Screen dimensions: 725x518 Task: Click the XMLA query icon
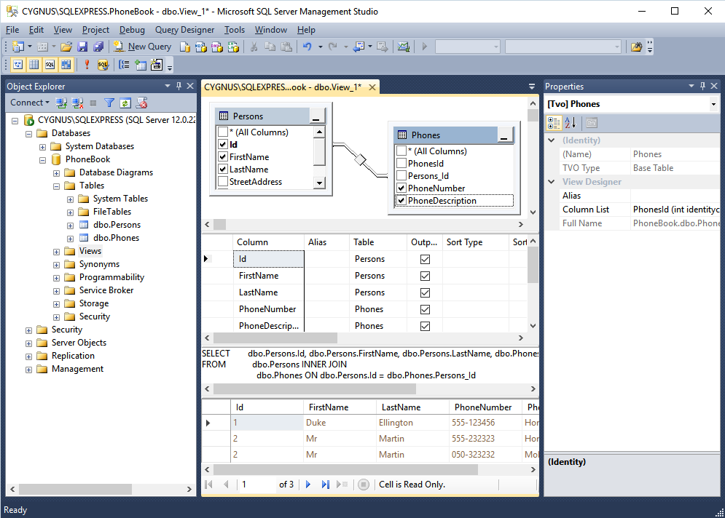coord(233,47)
